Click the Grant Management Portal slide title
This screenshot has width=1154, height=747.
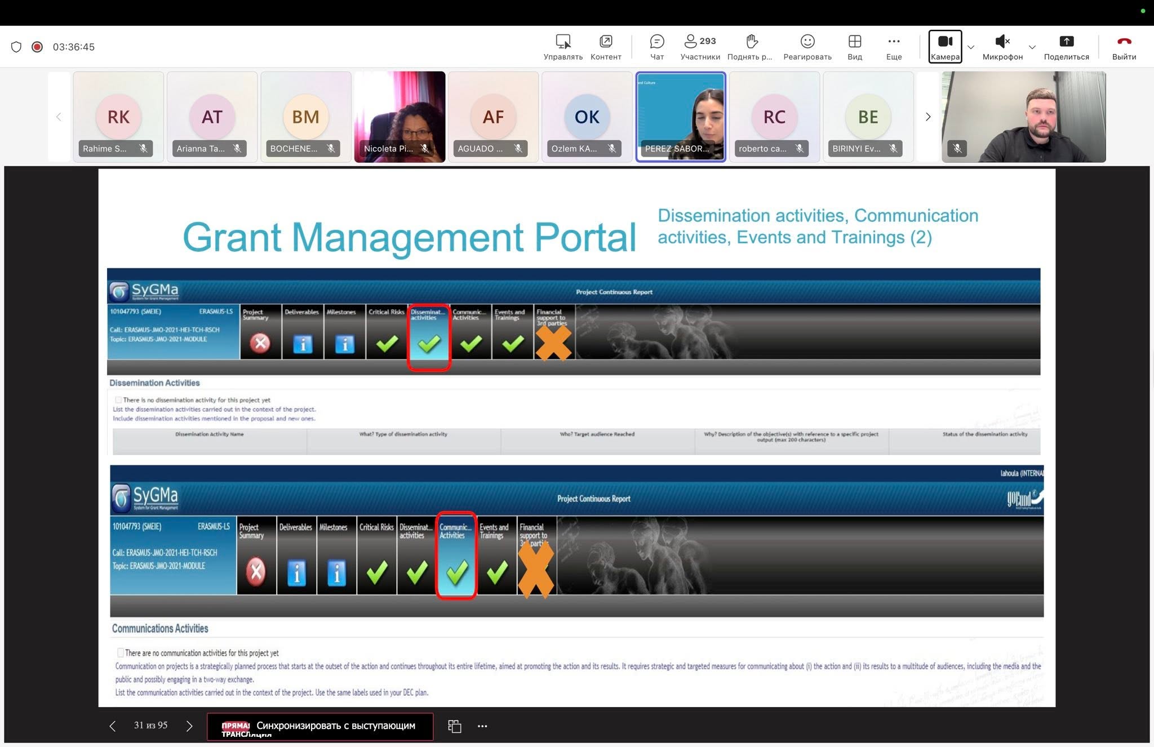click(410, 237)
